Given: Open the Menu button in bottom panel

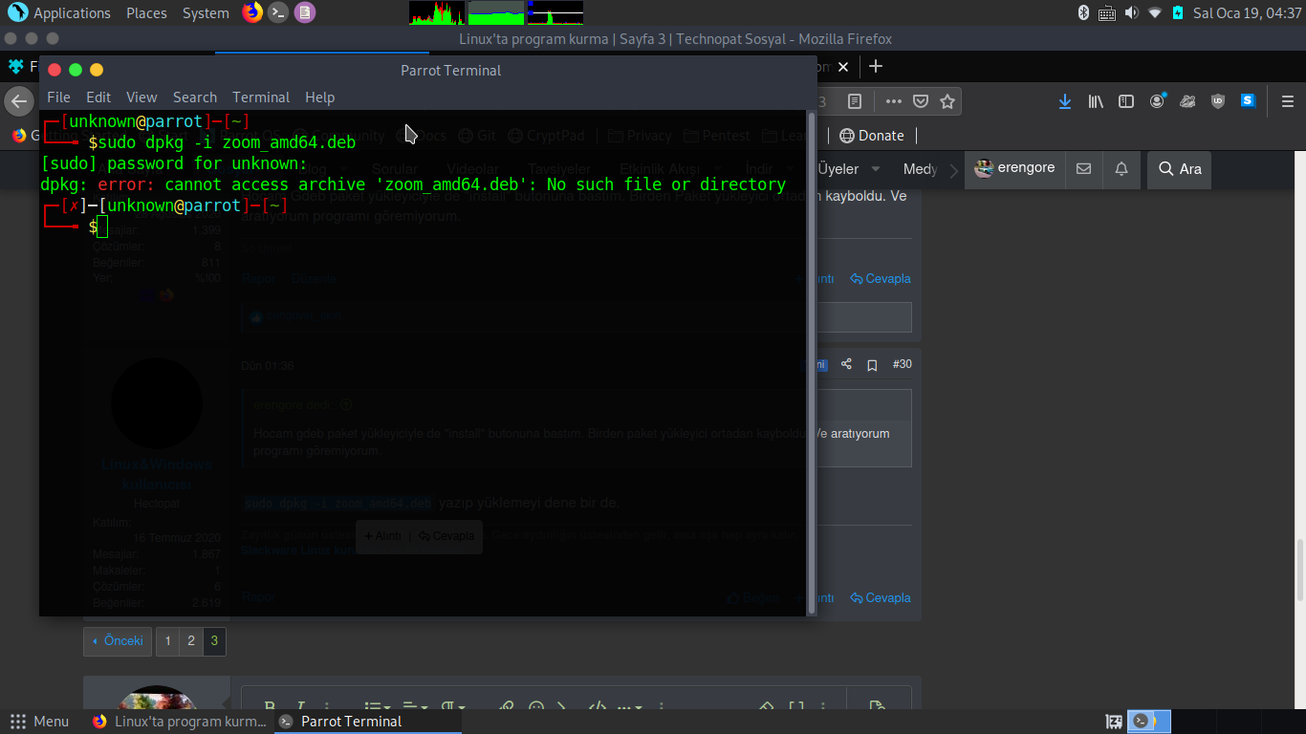Looking at the screenshot, I should pos(39,722).
